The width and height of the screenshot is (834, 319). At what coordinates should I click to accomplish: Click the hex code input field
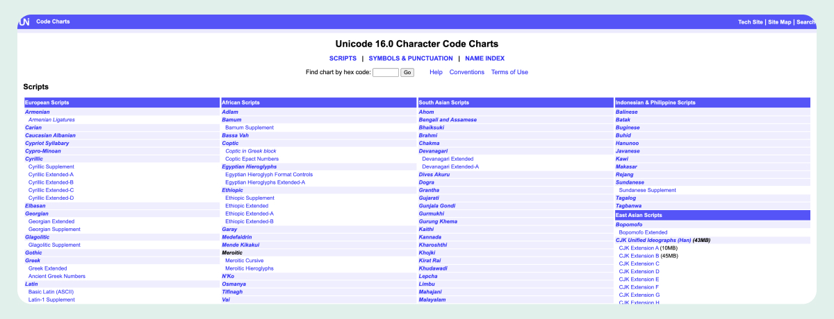click(386, 72)
